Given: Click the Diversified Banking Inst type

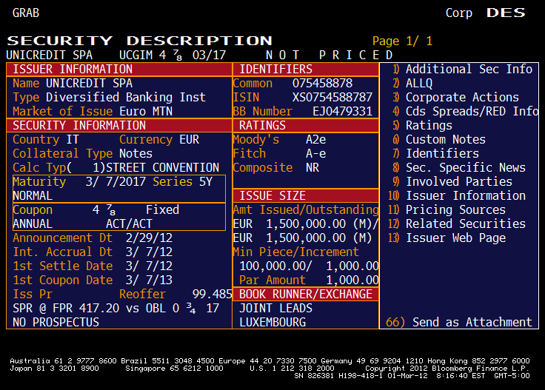Looking at the screenshot, I should click(x=126, y=97).
